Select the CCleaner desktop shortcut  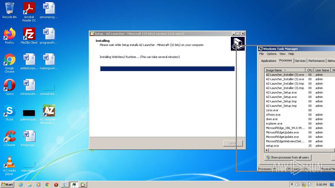pos(9,138)
